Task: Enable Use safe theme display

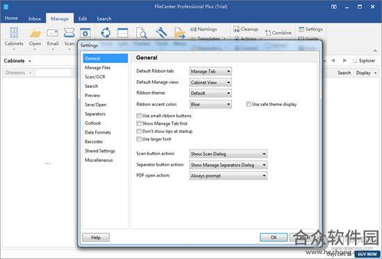Action: (249, 105)
